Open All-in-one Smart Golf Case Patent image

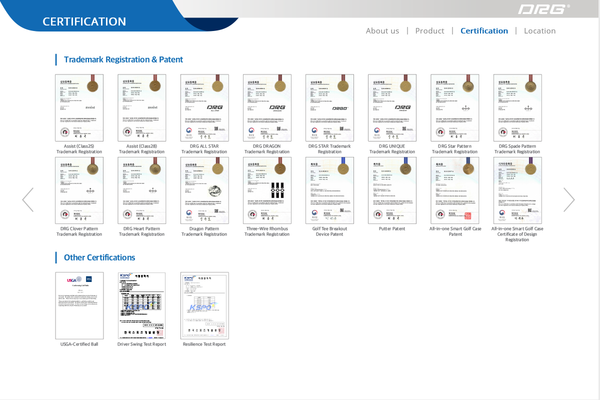point(455,190)
